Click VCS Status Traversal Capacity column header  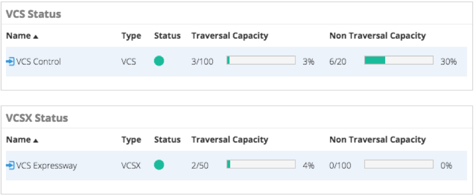click(230, 36)
